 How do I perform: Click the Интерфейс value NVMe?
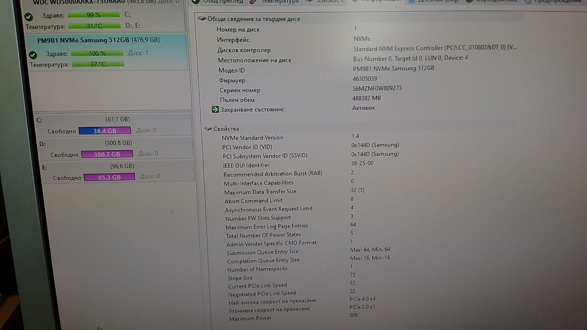click(x=362, y=39)
